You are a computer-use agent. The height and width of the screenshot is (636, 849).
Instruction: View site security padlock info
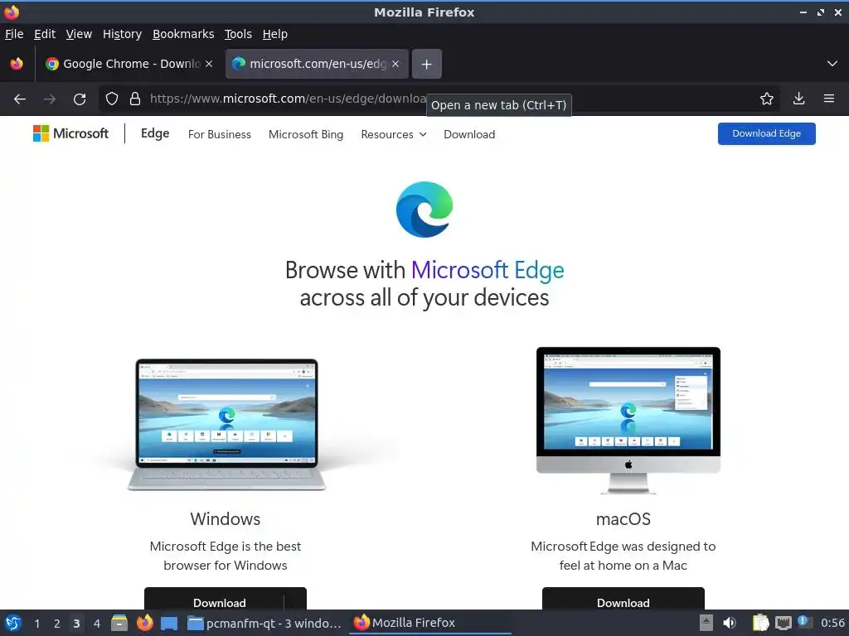135,99
